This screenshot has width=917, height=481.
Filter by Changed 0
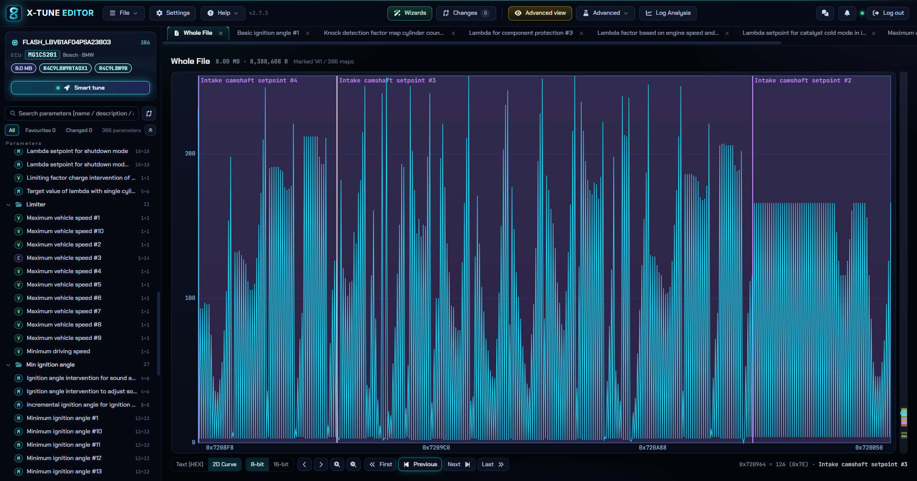79,130
